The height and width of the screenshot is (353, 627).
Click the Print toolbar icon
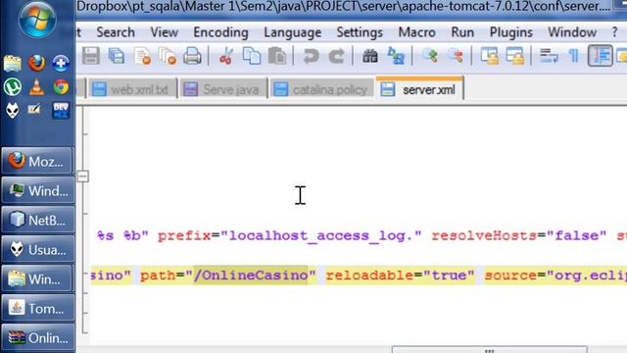tap(192, 56)
